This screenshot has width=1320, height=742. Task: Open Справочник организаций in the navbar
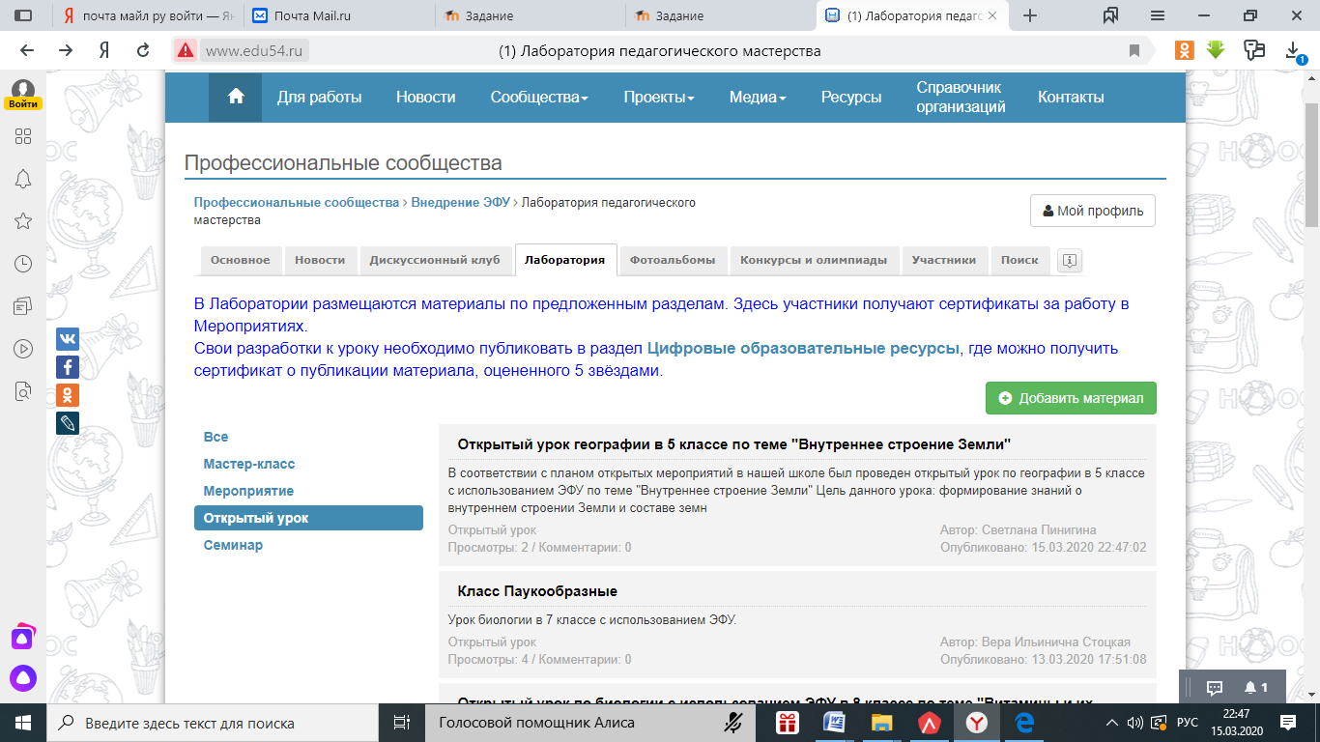coord(961,97)
